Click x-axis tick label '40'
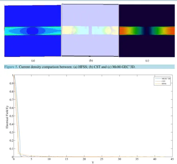 [155, 159]
